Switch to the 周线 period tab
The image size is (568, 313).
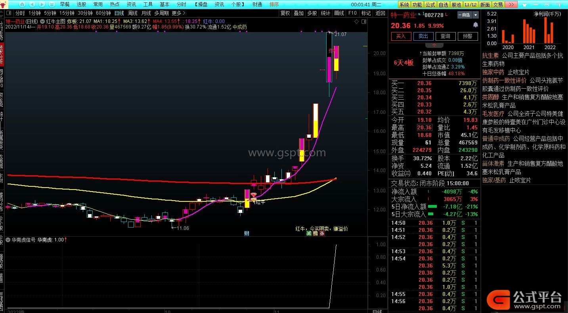(x=132, y=13)
